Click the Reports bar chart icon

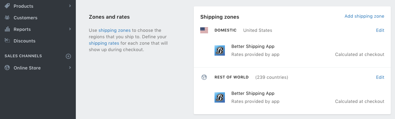point(7,29)
